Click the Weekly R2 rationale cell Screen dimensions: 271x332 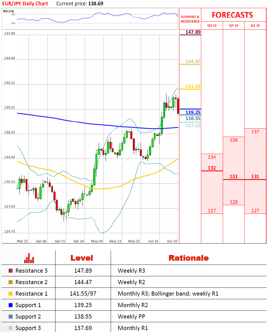click(131, 282)
